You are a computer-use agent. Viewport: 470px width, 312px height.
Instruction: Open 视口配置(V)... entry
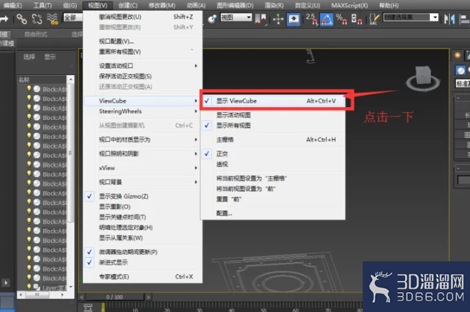142,41
